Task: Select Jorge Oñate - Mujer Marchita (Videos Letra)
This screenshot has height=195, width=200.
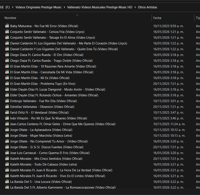Action: (41, 135)
